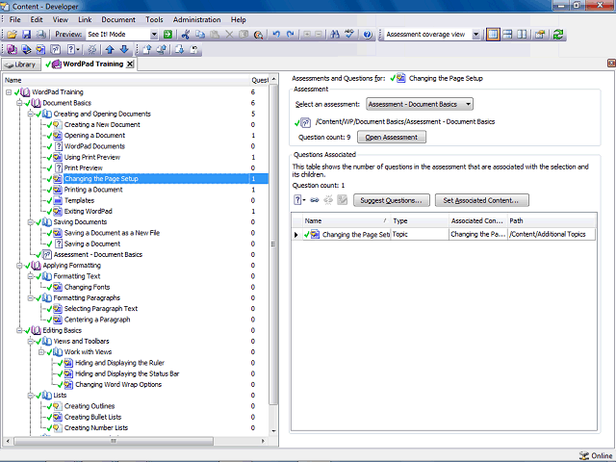Toggle the single-pane layout view button
Screen dimensions: 616x462
click(493, 35)
